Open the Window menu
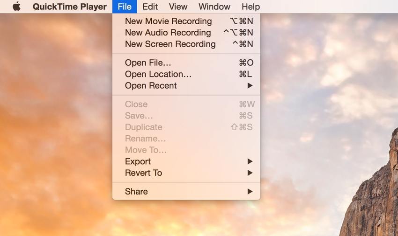Screen dimensions: 398x236 [x=214, y=7]
